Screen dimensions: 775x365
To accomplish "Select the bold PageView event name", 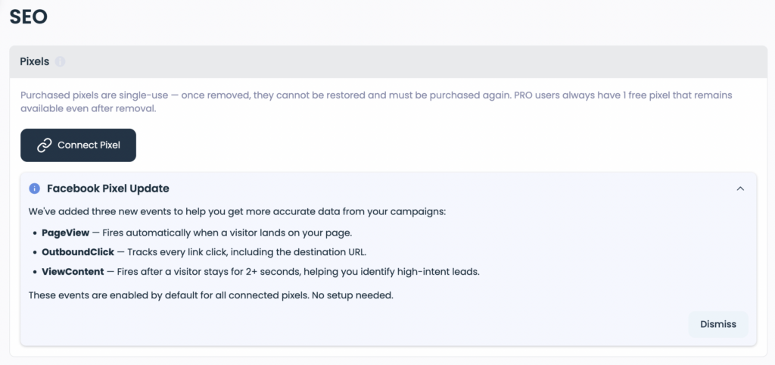I will click(65, 232).
